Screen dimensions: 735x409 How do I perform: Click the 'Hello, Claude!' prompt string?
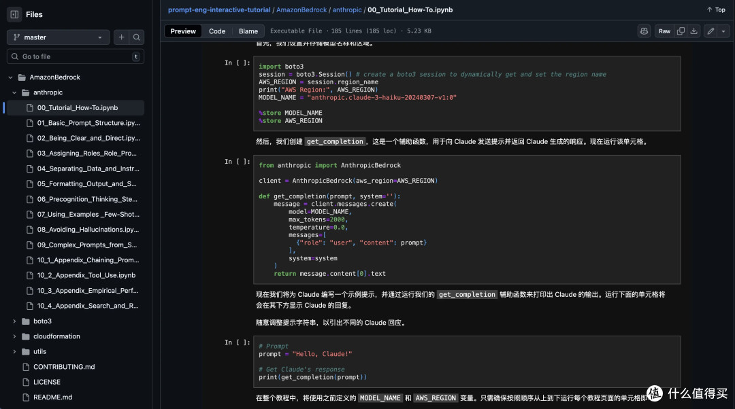click(x=322, y=354)
